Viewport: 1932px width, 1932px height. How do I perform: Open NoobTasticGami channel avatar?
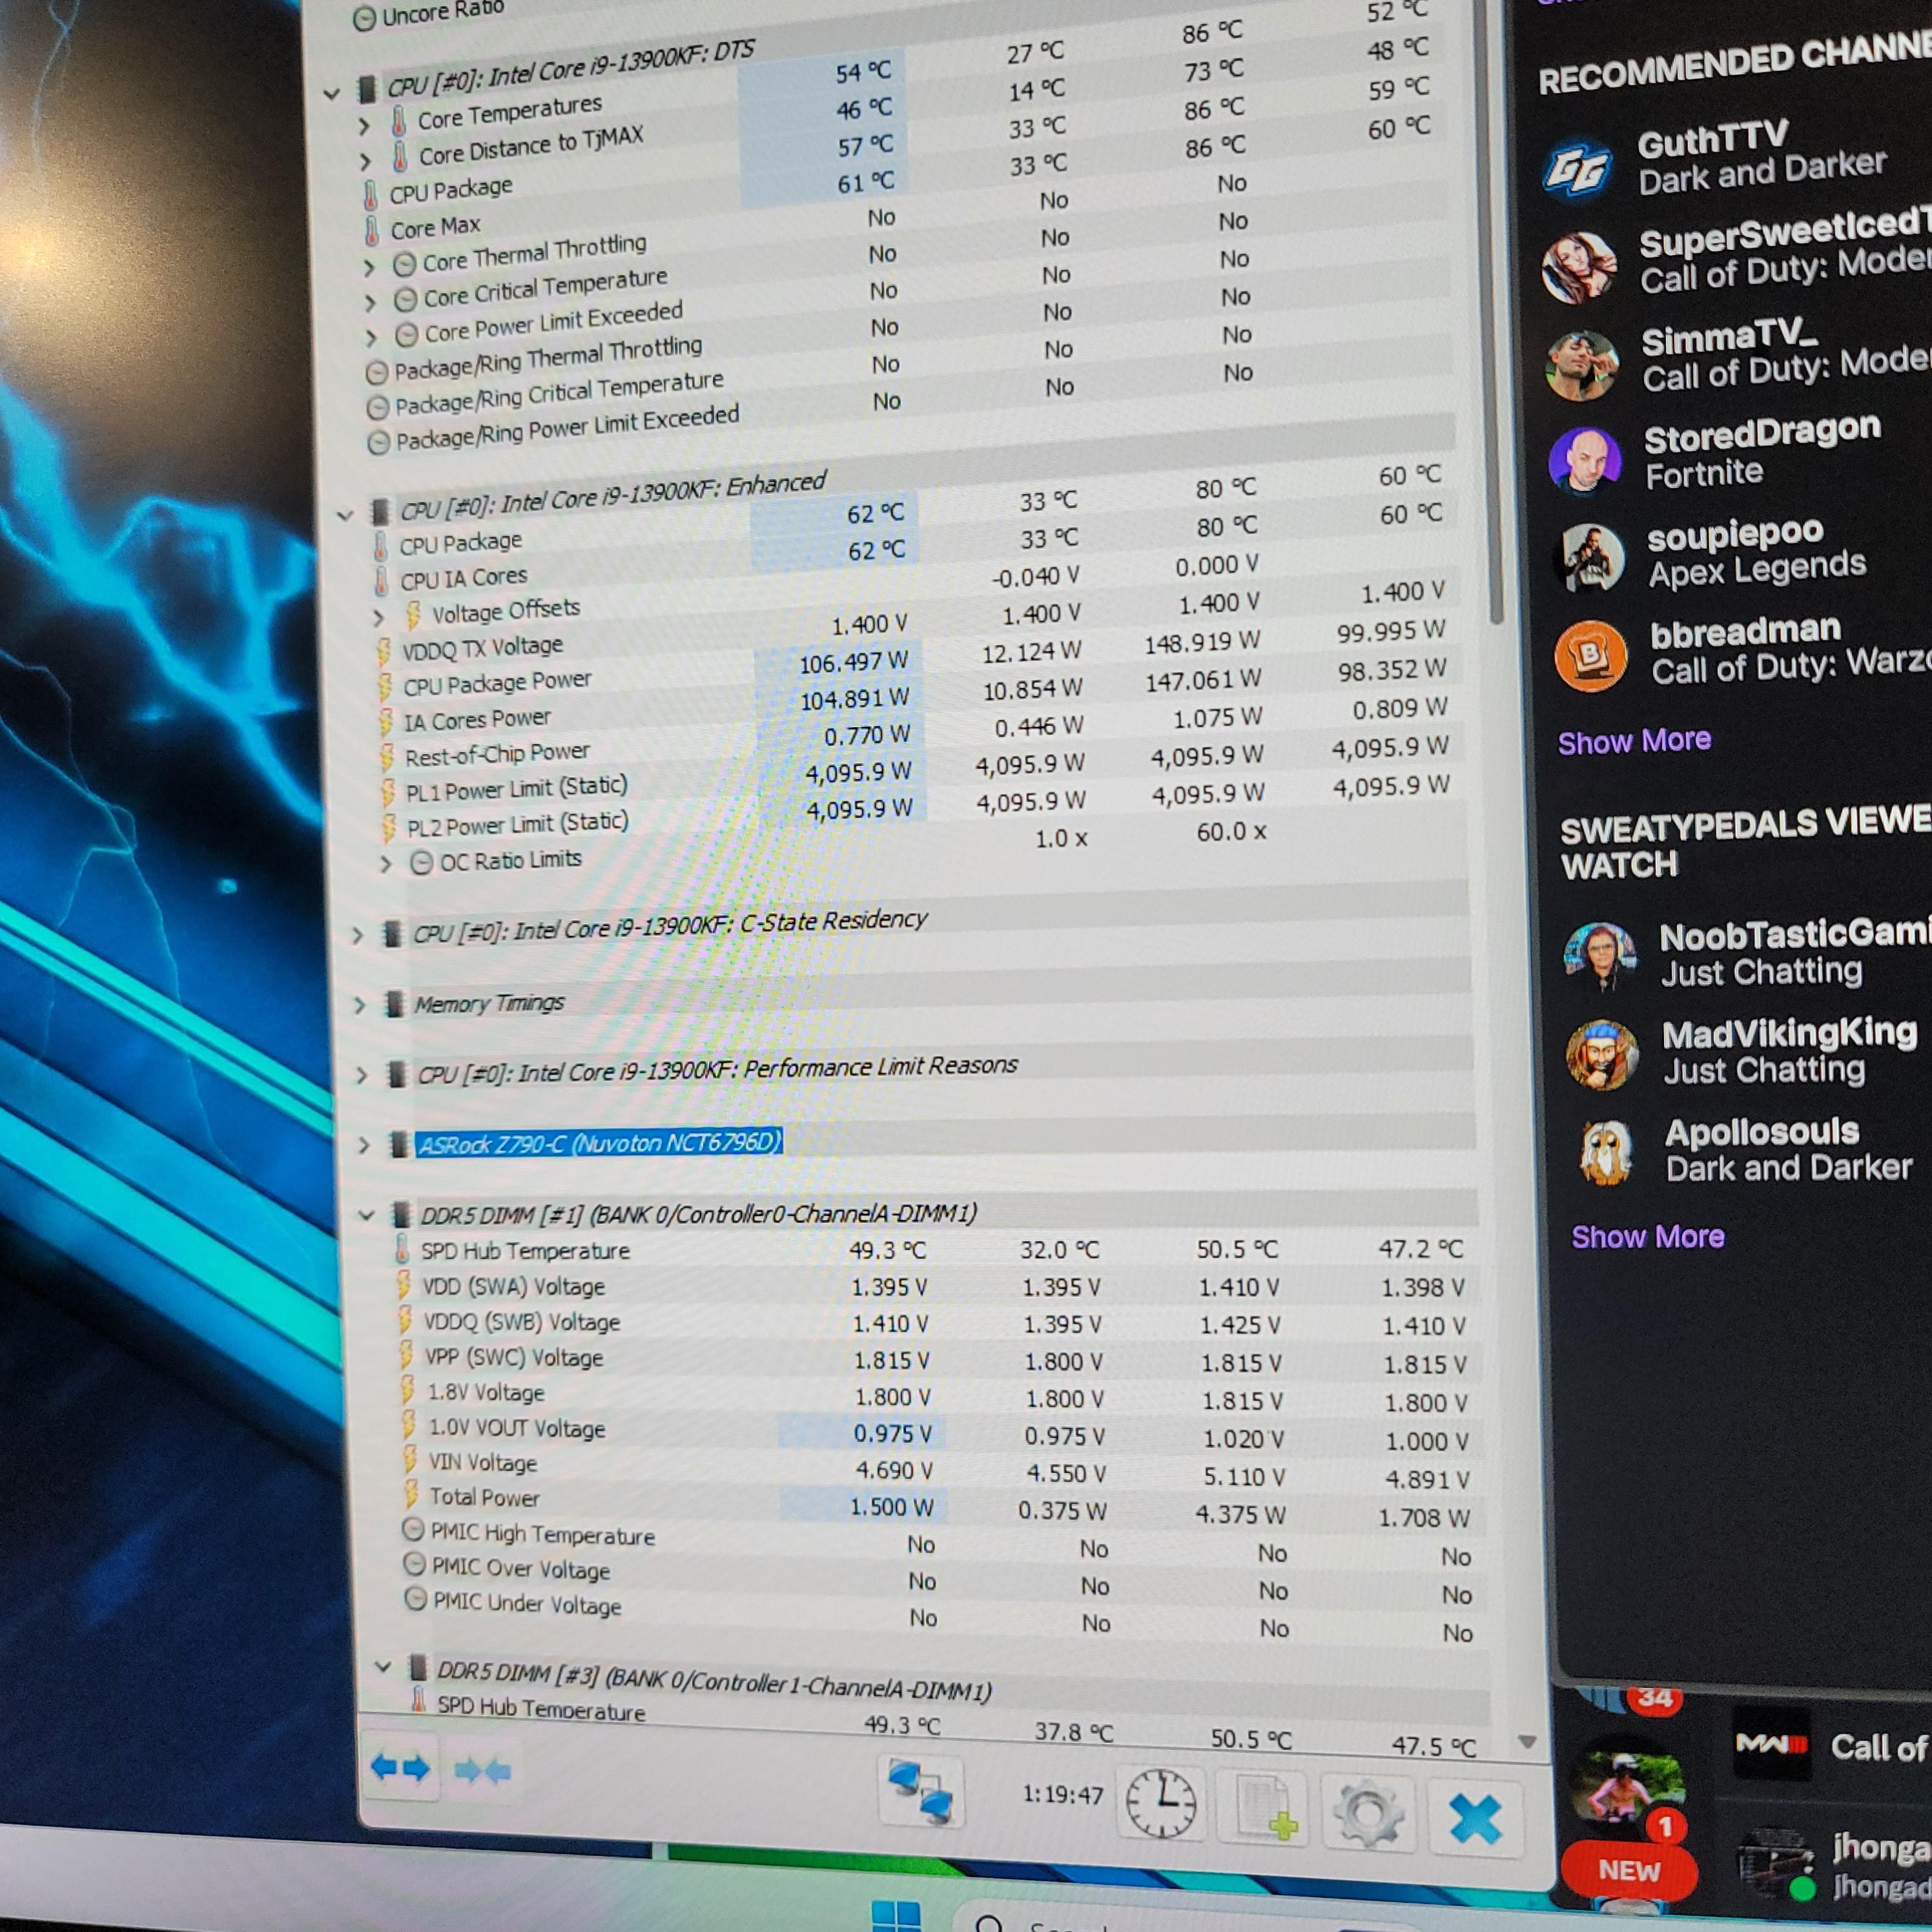[1600, 957]
